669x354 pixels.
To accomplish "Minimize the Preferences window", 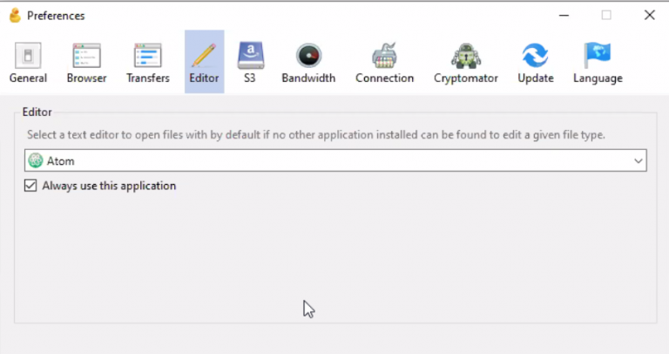I will click(564, 15).
